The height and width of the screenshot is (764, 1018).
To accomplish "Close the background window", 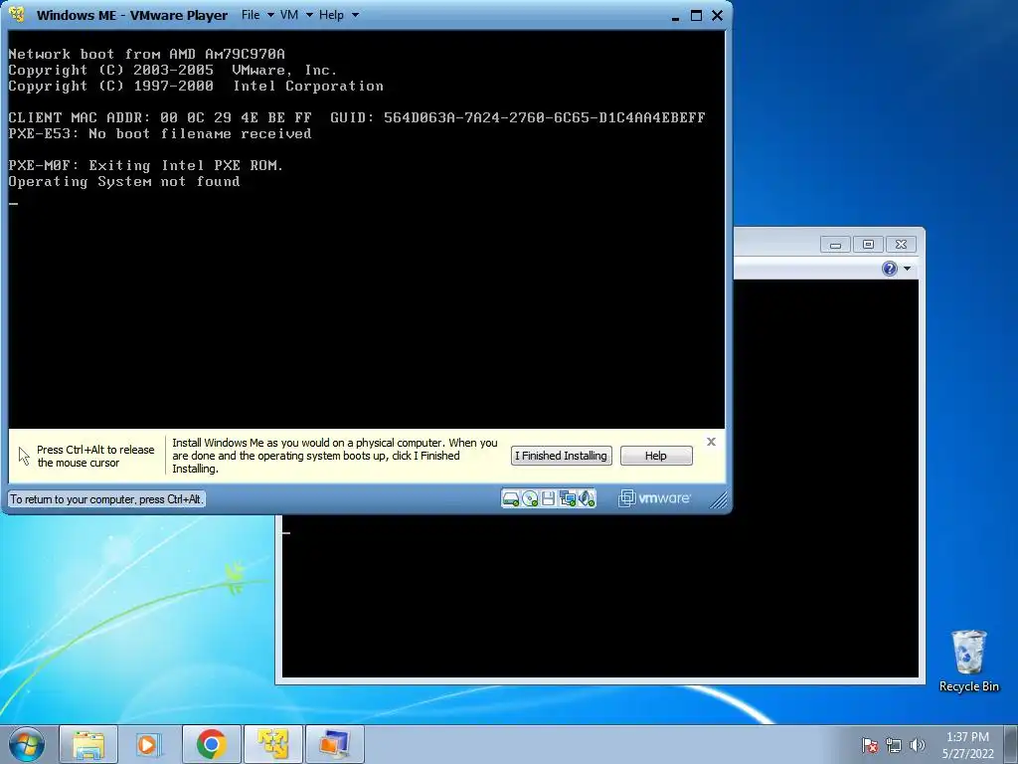I will 901,245.
